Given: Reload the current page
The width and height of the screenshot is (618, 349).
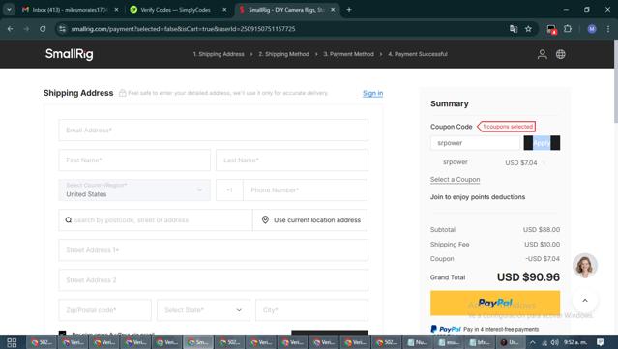Looking at the screenshot, I should [43, 29].
